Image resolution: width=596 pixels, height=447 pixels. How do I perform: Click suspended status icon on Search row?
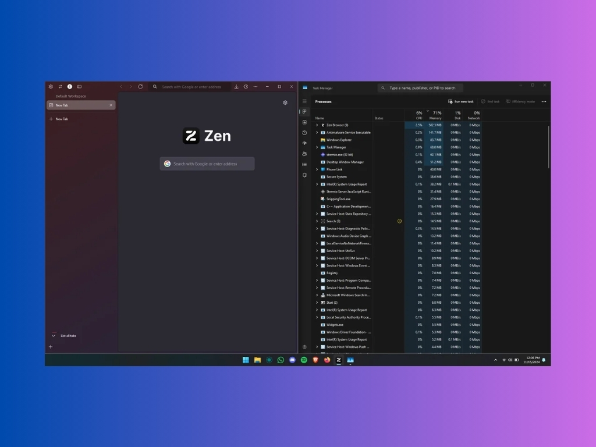point(399,221)
